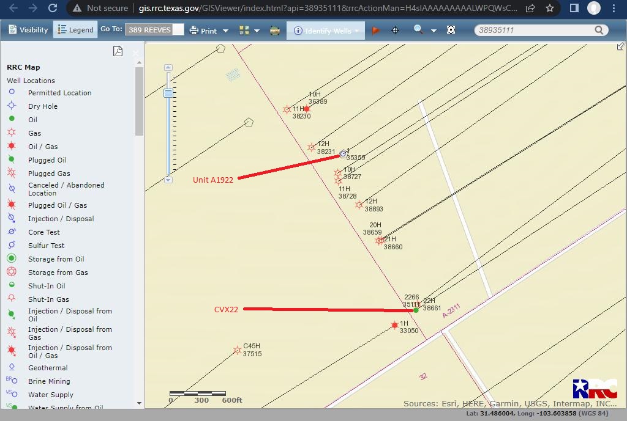The image size is (627, 421).
Task: Click the browser Back button
Action: pos(13,8)
